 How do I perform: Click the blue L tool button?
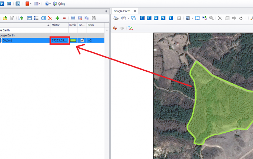(149, 18)
